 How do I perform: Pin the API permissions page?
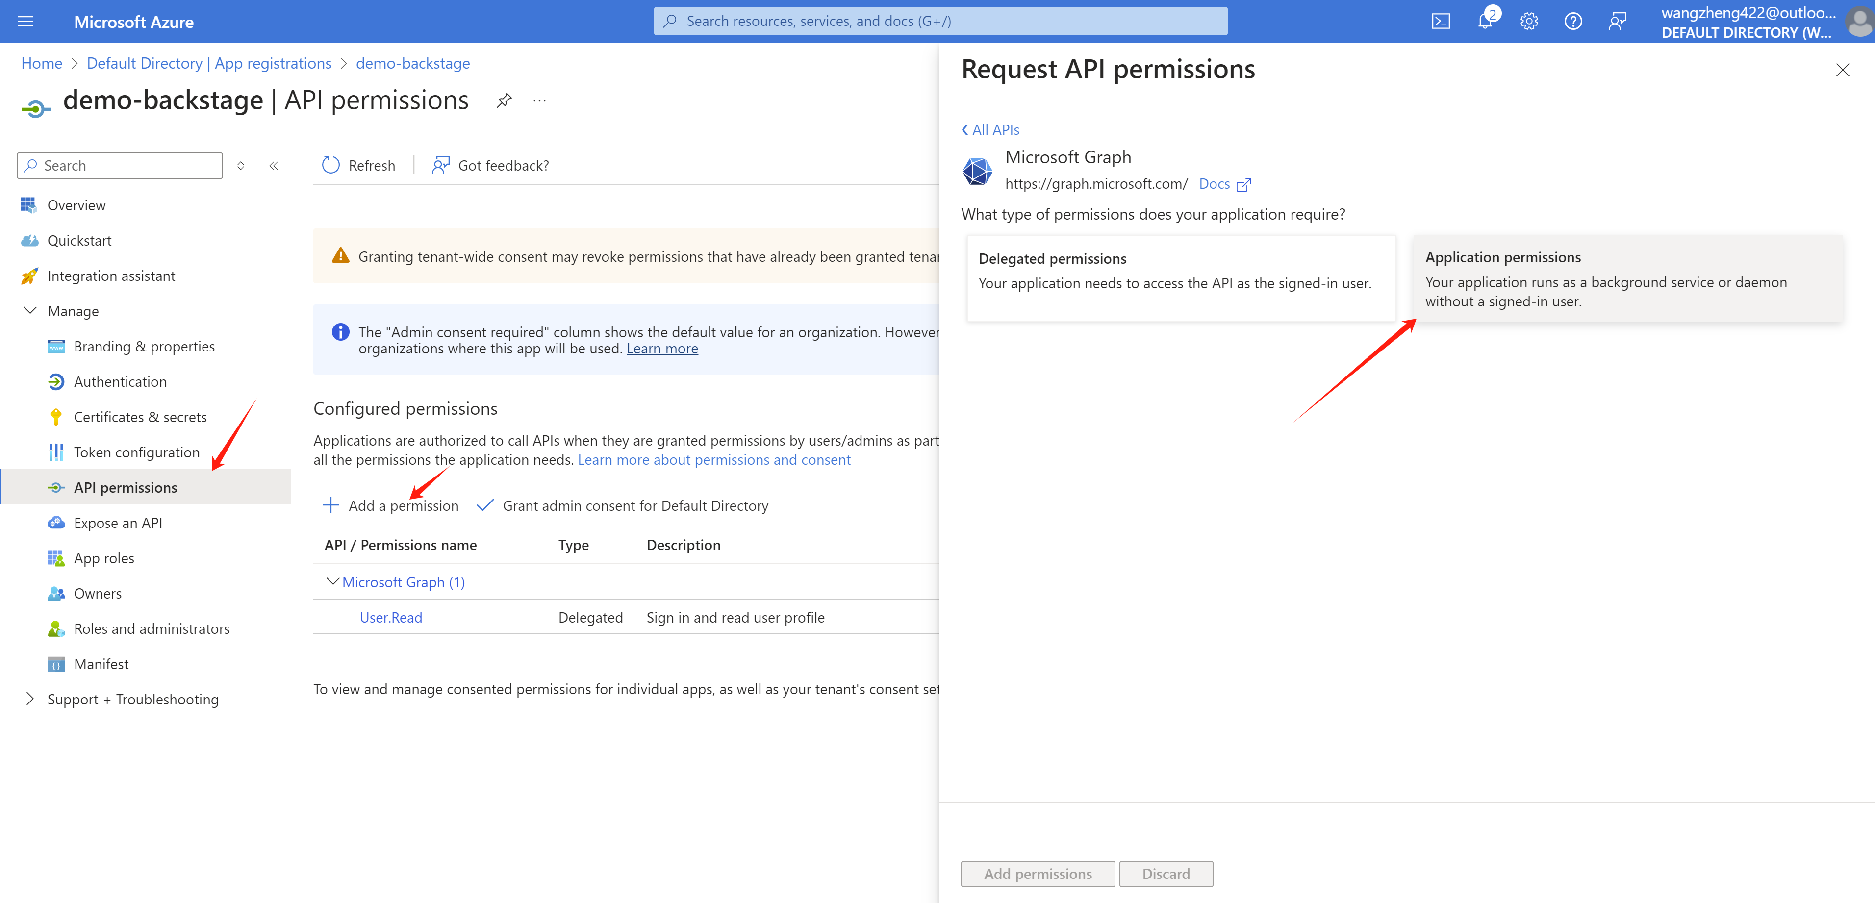(504, 100)
